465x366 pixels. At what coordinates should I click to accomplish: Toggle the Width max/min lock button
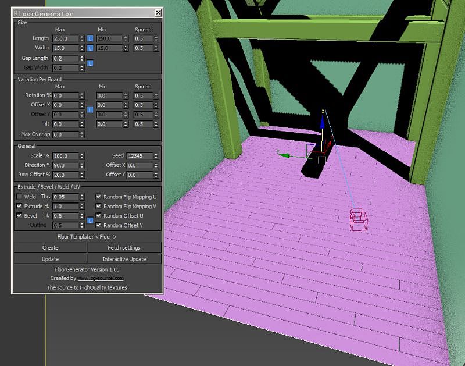click(90, 48)
